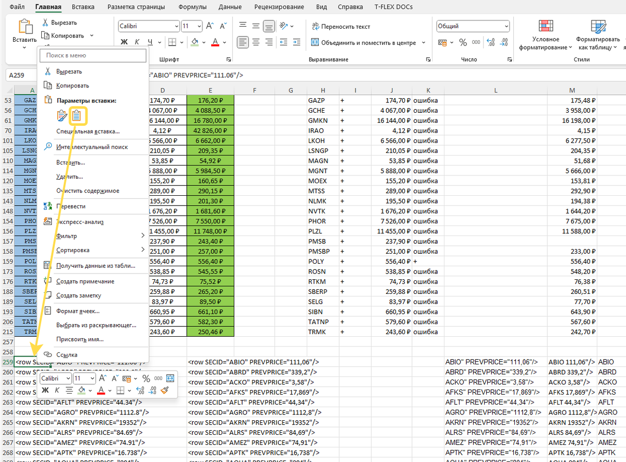Screen dimensions: 626x462
Task: Click Format as Table (Форматировать как таблицу)
Action: (598, 34)
